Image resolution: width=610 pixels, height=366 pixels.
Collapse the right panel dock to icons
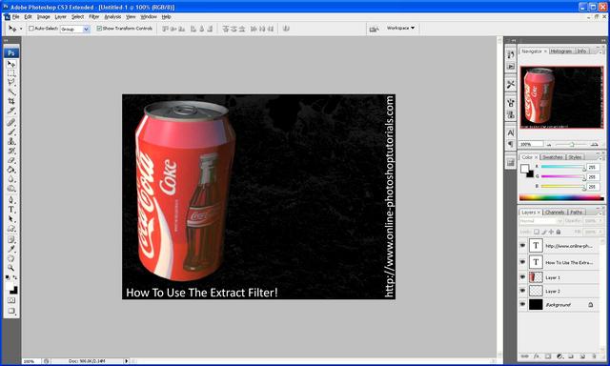point(603,40)
